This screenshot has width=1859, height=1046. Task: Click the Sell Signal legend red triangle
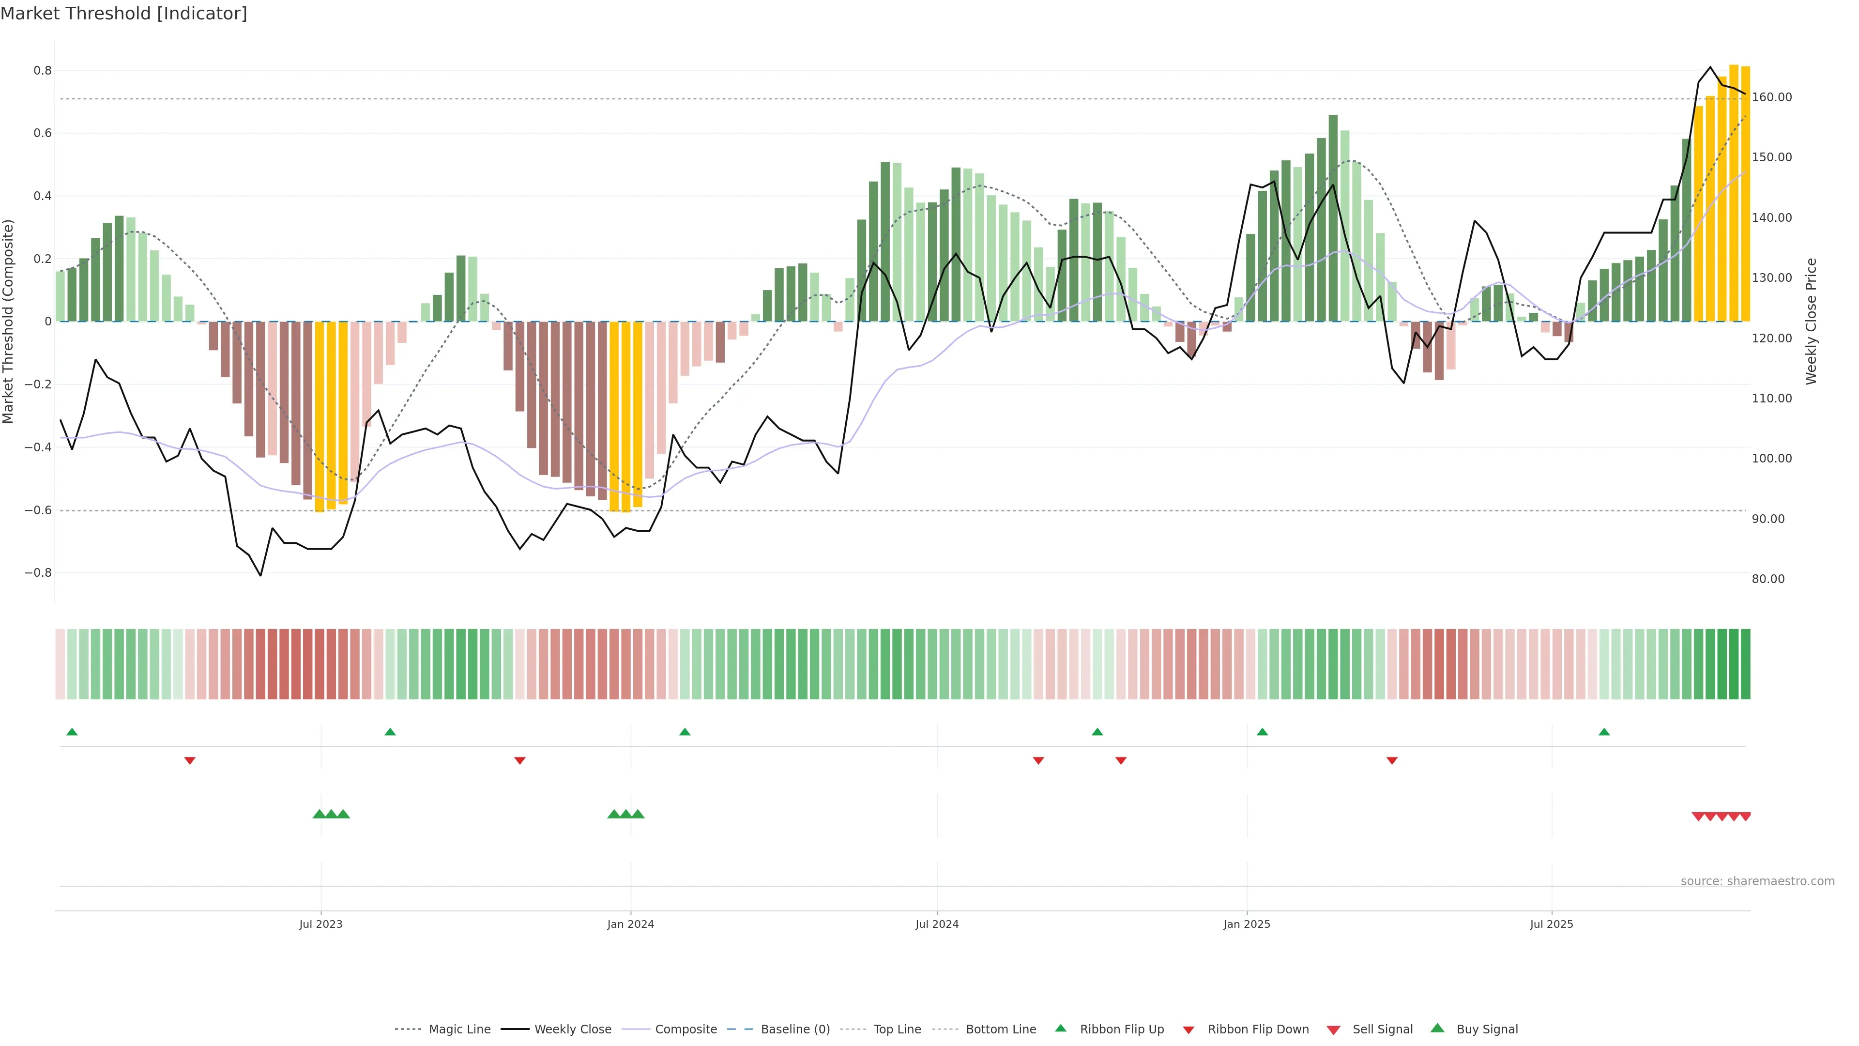pos(1334,1030)
